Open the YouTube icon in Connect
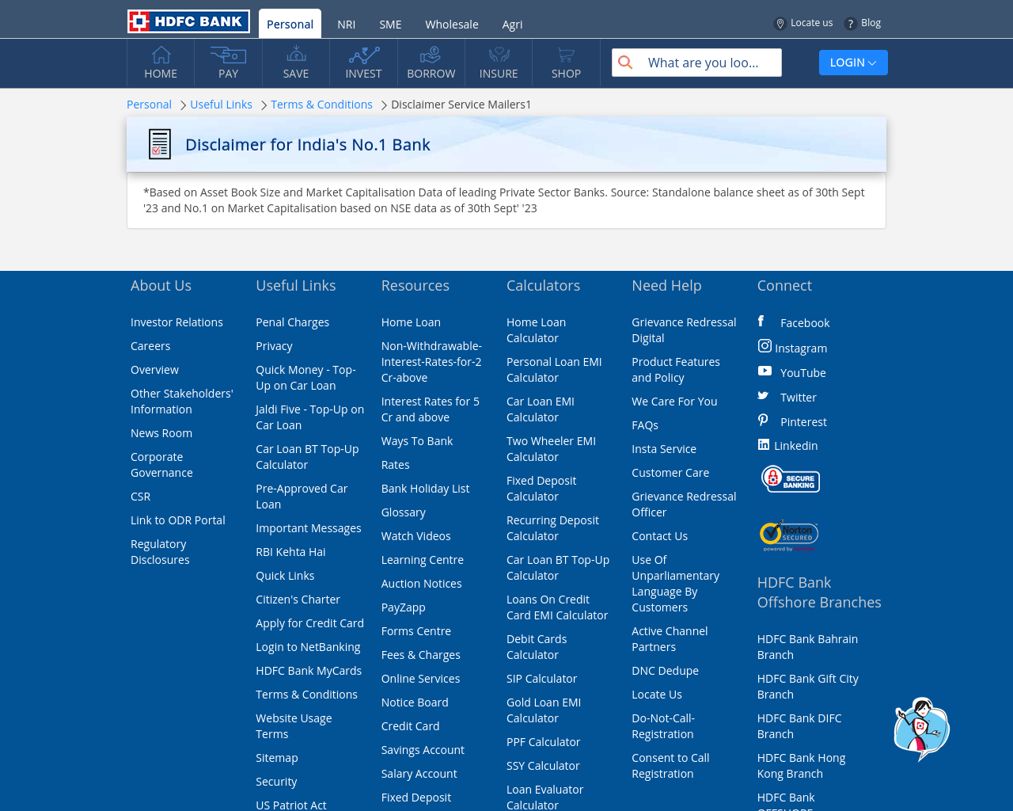Screen dimensions: 1013x811 point(764,371)
